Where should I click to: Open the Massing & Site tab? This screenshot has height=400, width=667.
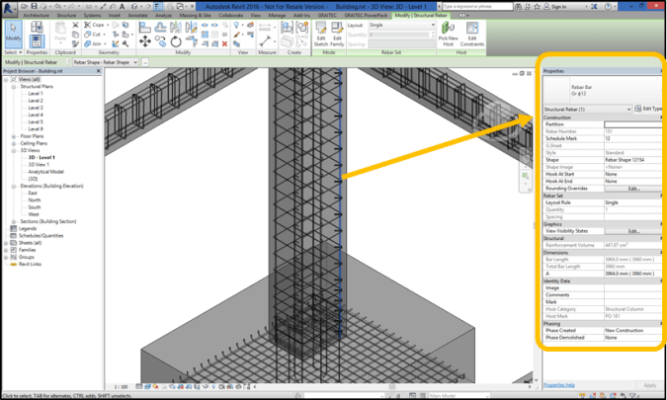(x=195, y=16)
